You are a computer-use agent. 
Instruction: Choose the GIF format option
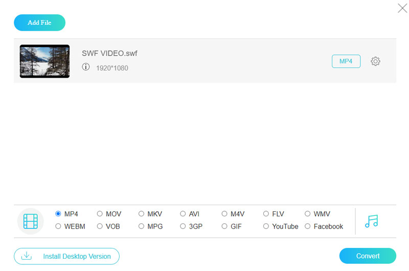pos(225,226)
